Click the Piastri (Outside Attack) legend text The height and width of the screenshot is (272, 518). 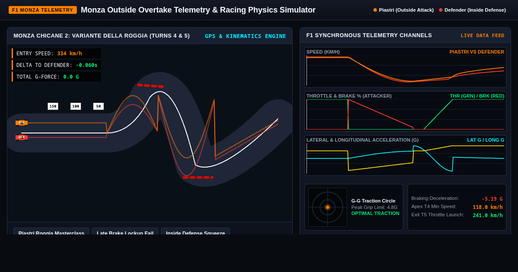[x=406, y=10]
